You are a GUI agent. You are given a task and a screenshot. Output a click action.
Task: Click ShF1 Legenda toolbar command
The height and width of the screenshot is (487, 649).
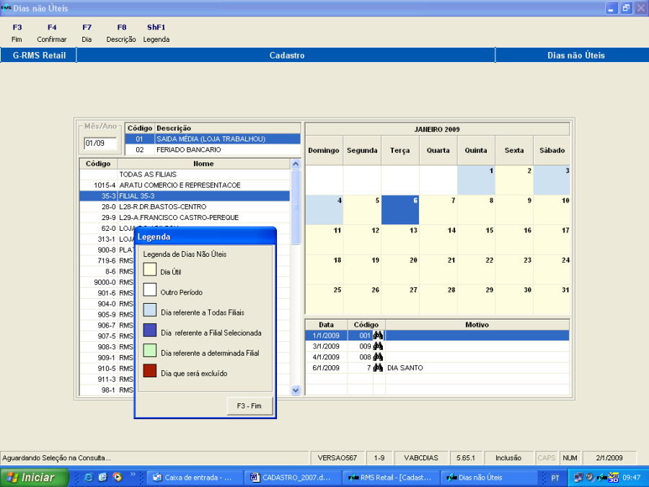pyautogui.click(x=156, y=33)
